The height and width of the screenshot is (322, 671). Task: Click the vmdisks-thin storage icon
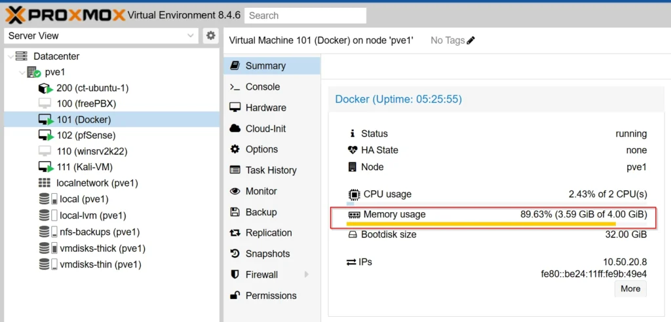tap(47, 264)
